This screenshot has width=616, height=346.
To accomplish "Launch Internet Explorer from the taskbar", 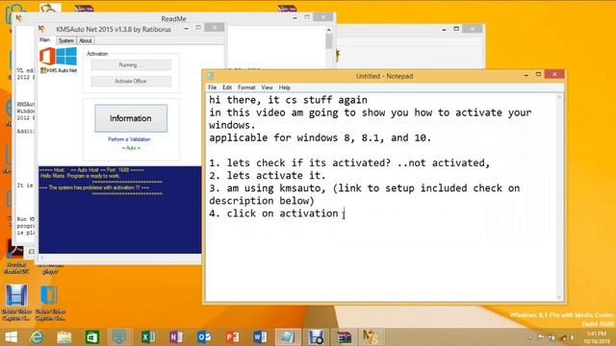I will (37, 337).
